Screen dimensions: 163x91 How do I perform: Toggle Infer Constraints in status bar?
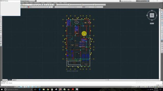pyautogui.click(x=15, y=87)
